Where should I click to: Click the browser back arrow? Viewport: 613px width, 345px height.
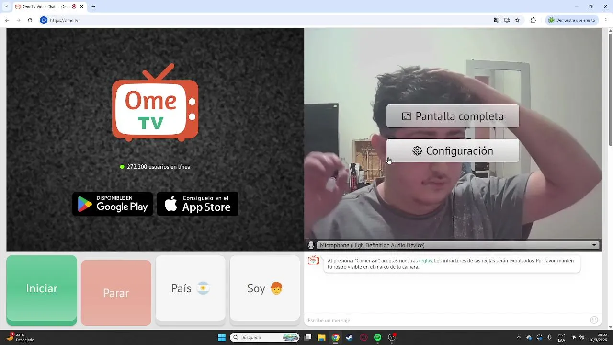7,20
